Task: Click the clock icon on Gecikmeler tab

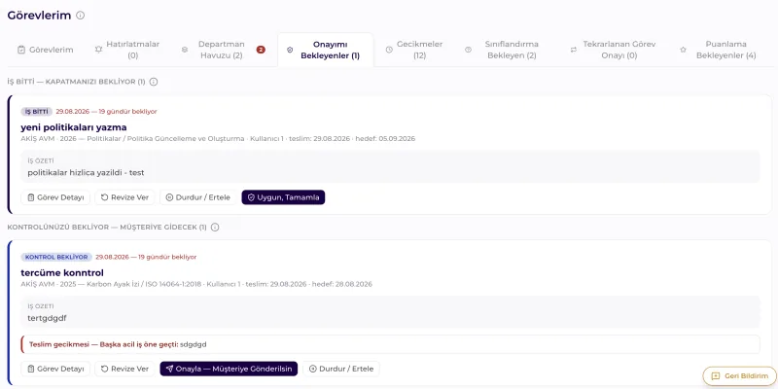Action: pyautogui.click(x=390, y=50)
